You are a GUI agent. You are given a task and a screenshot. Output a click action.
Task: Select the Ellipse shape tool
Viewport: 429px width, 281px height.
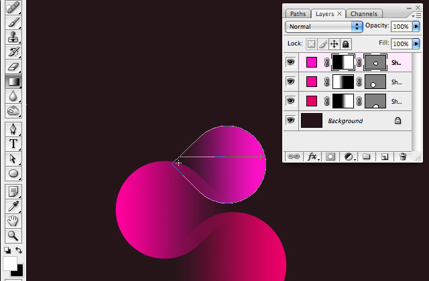(x=13, y=173)
